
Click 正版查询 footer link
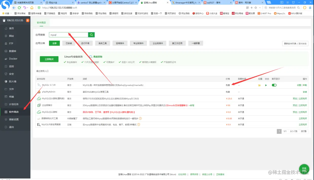click(x=220, y=174)
